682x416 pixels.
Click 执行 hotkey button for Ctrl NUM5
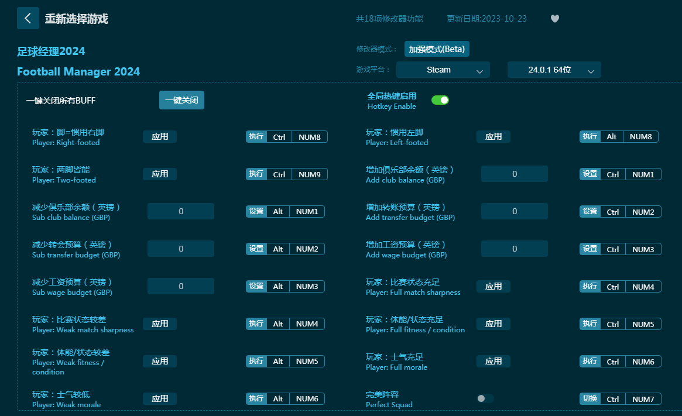pos(590,324)
